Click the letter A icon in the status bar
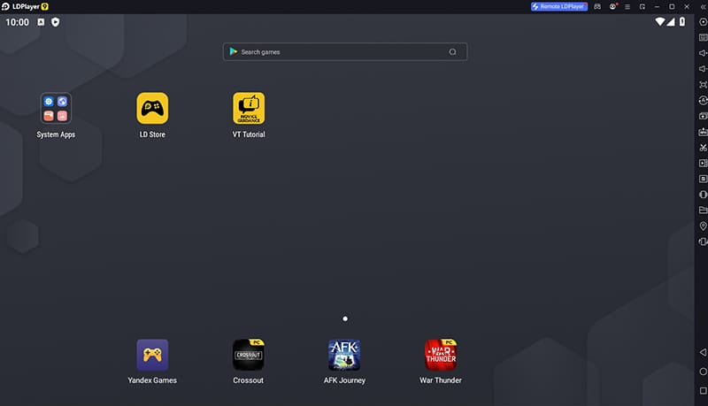708x406 pixels. tap(41, 22)
